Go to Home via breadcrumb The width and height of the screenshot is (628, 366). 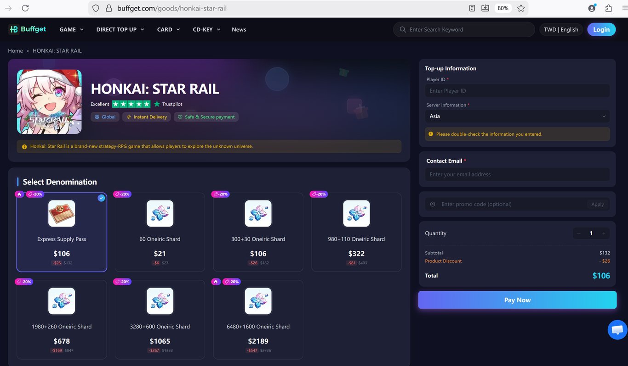pyautogui.click(x=15, y=50)
